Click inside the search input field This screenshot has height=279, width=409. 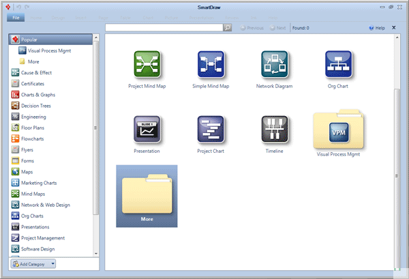click(164, 28)
